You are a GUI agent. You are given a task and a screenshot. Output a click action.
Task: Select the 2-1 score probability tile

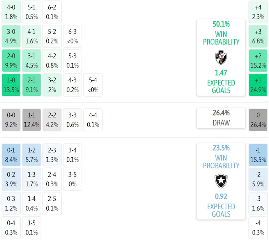pyautogui.click(x=32, y=85)
